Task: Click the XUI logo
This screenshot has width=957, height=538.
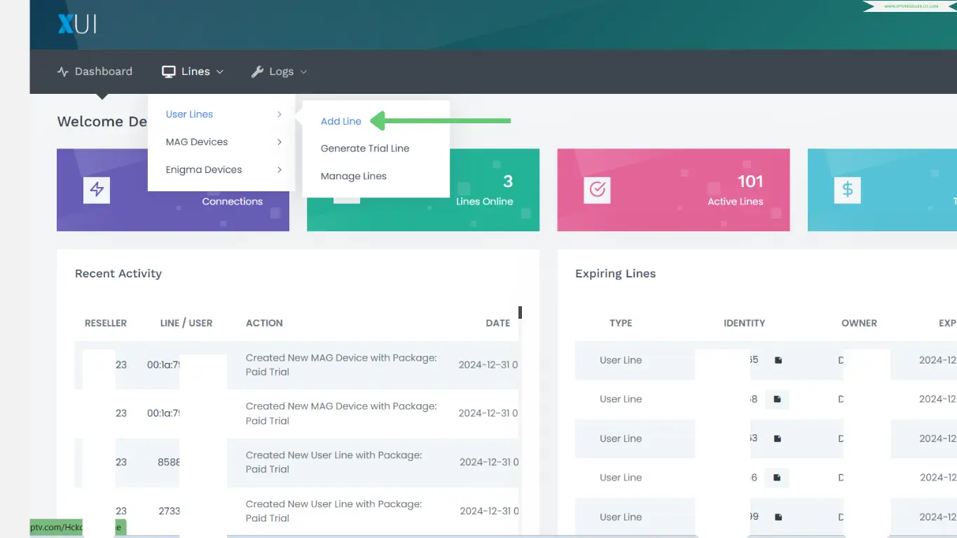Action: click(77, 25)
